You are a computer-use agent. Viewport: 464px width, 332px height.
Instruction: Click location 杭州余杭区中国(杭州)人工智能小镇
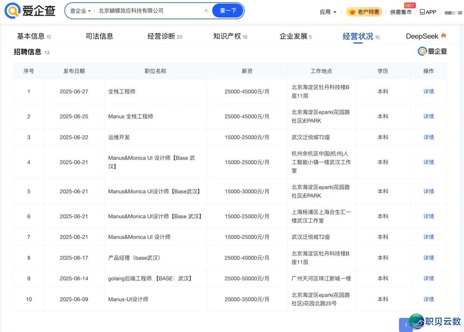[x=321, y=162]
